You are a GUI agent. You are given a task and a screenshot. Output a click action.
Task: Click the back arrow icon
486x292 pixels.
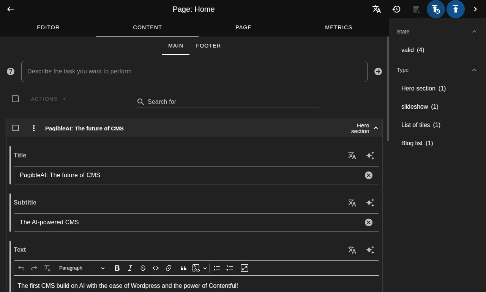point(11,9)
